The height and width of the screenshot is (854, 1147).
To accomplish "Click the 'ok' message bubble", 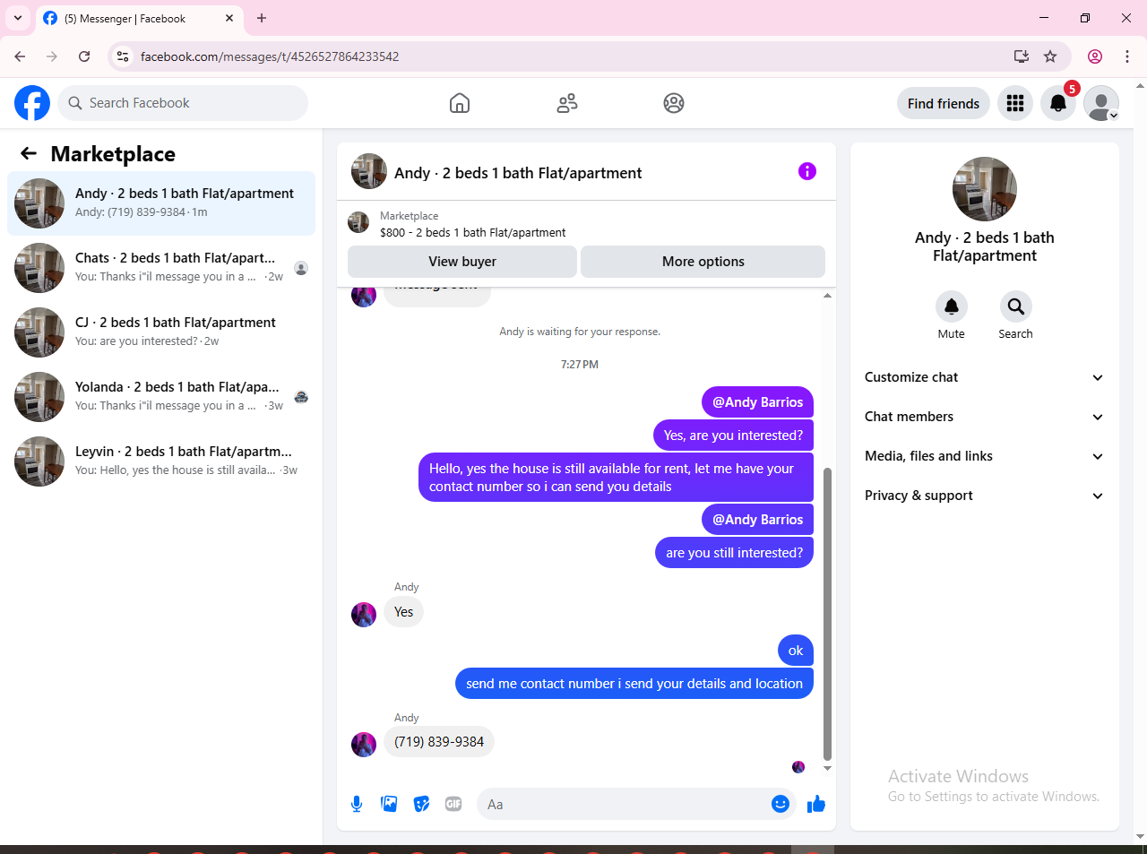I will coord(796,651).
